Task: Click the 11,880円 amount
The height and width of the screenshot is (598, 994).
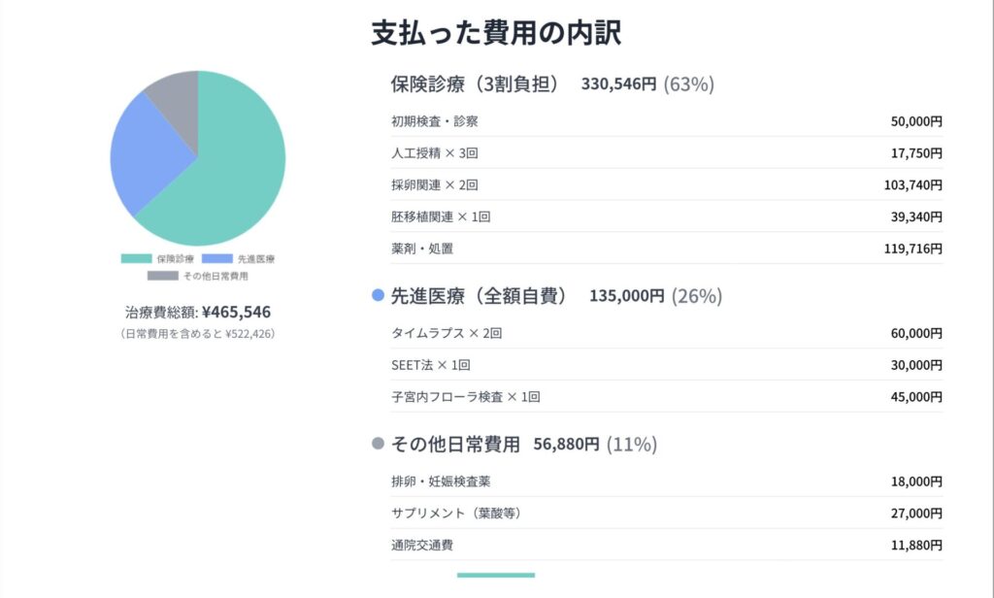Action: point(916,546)
